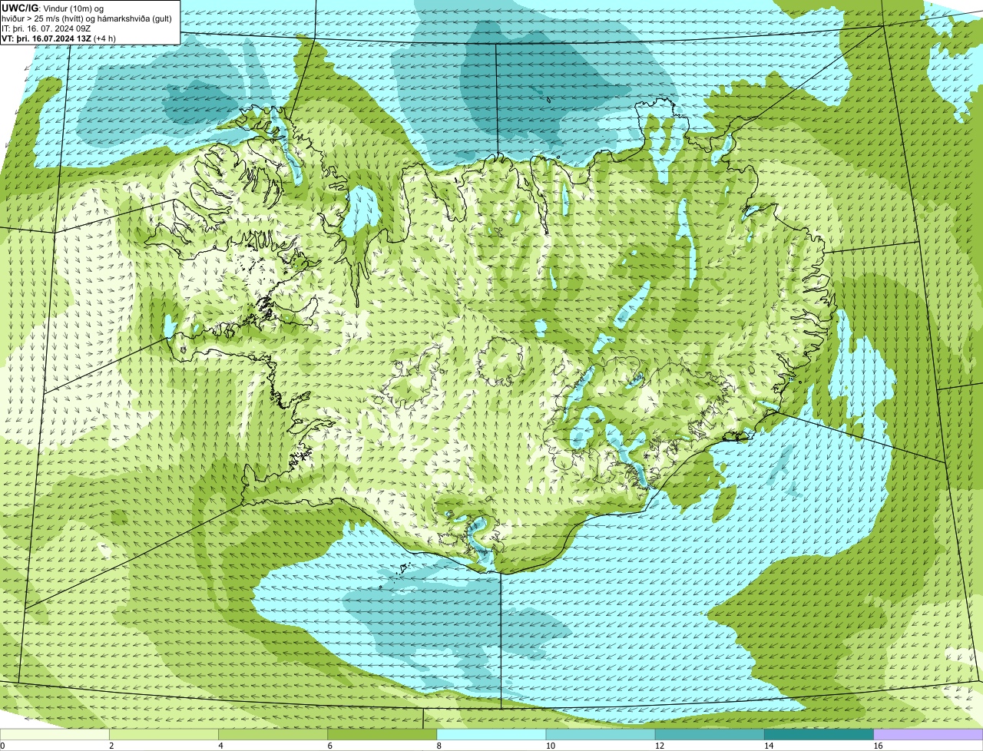Click the dark green 6–8 m/s legend swatch
This screenshot has height=751, width=983.
[382, 735]
